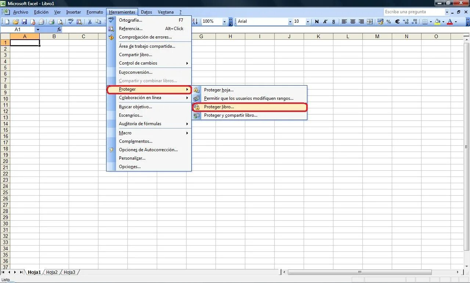
Task: Select Proteger y compartir libro...
Action: pyautogui.click(x=249, y=115)
